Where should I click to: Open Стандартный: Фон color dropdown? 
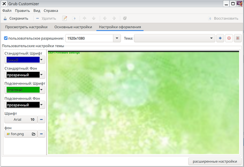[x=42, y=75]
